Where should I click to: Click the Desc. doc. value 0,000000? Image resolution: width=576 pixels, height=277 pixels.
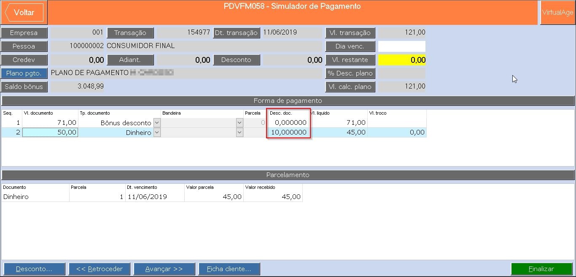[x=288, y=123]
